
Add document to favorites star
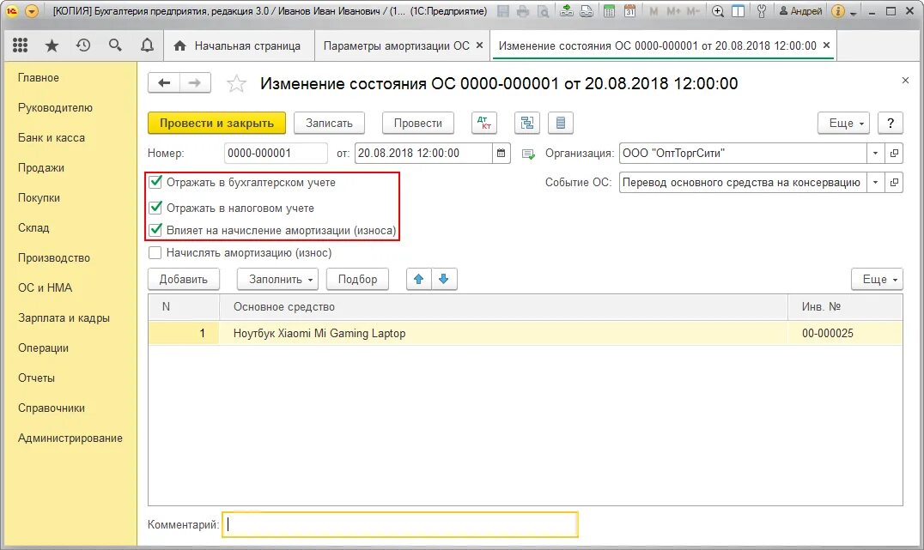click(236, 83)
